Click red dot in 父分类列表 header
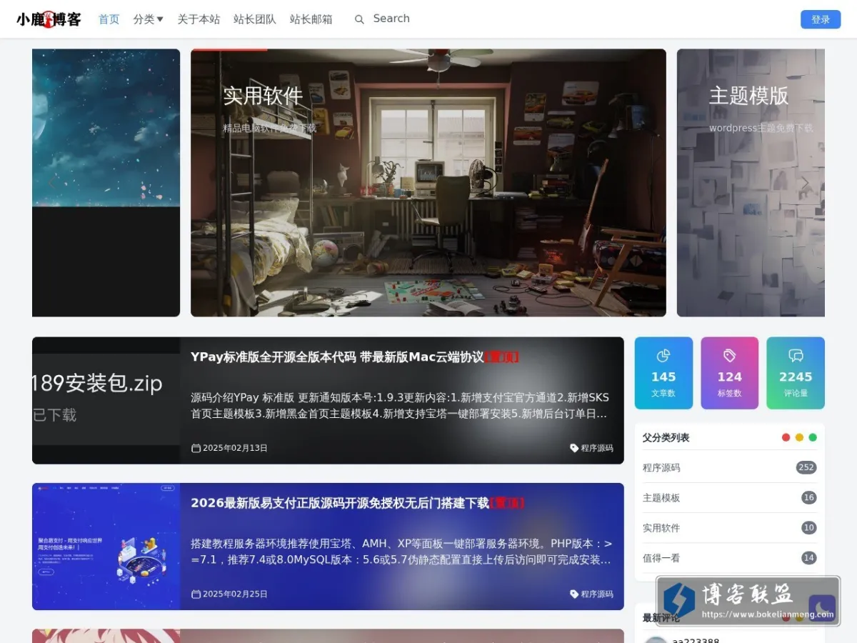 click(x=786, y=437)
